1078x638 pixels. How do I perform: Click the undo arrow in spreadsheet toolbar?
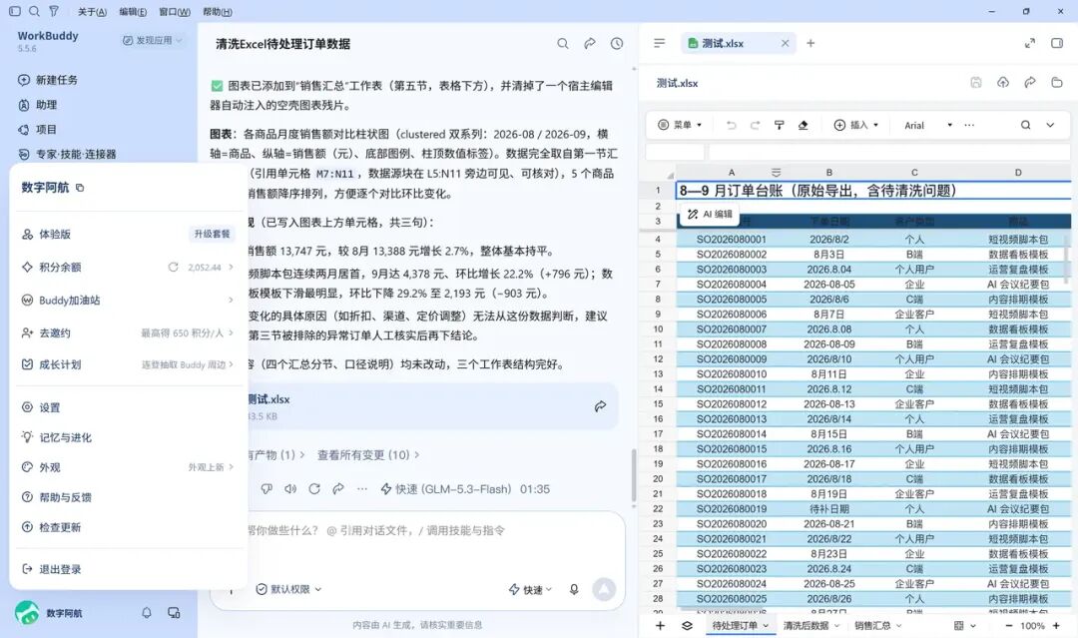731,125
